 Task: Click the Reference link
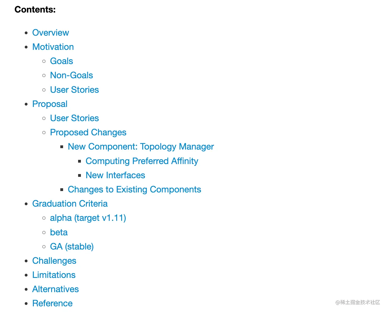(52, 303)
